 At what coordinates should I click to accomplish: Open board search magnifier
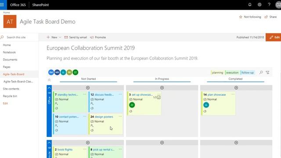(x=261, y=72)
